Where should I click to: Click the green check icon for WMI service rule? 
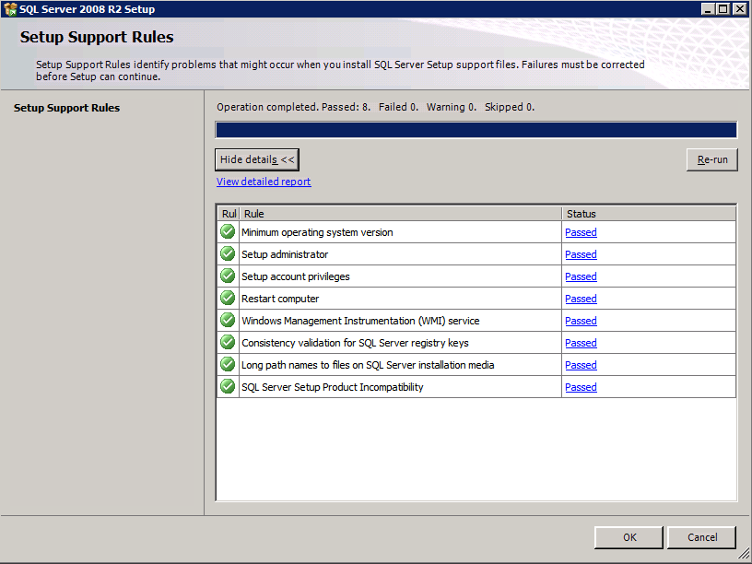point(228,320)
